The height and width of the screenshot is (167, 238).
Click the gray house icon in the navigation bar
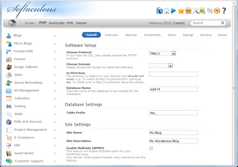[12, 23]
